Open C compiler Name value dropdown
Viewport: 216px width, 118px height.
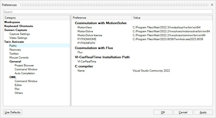[153, 71]
